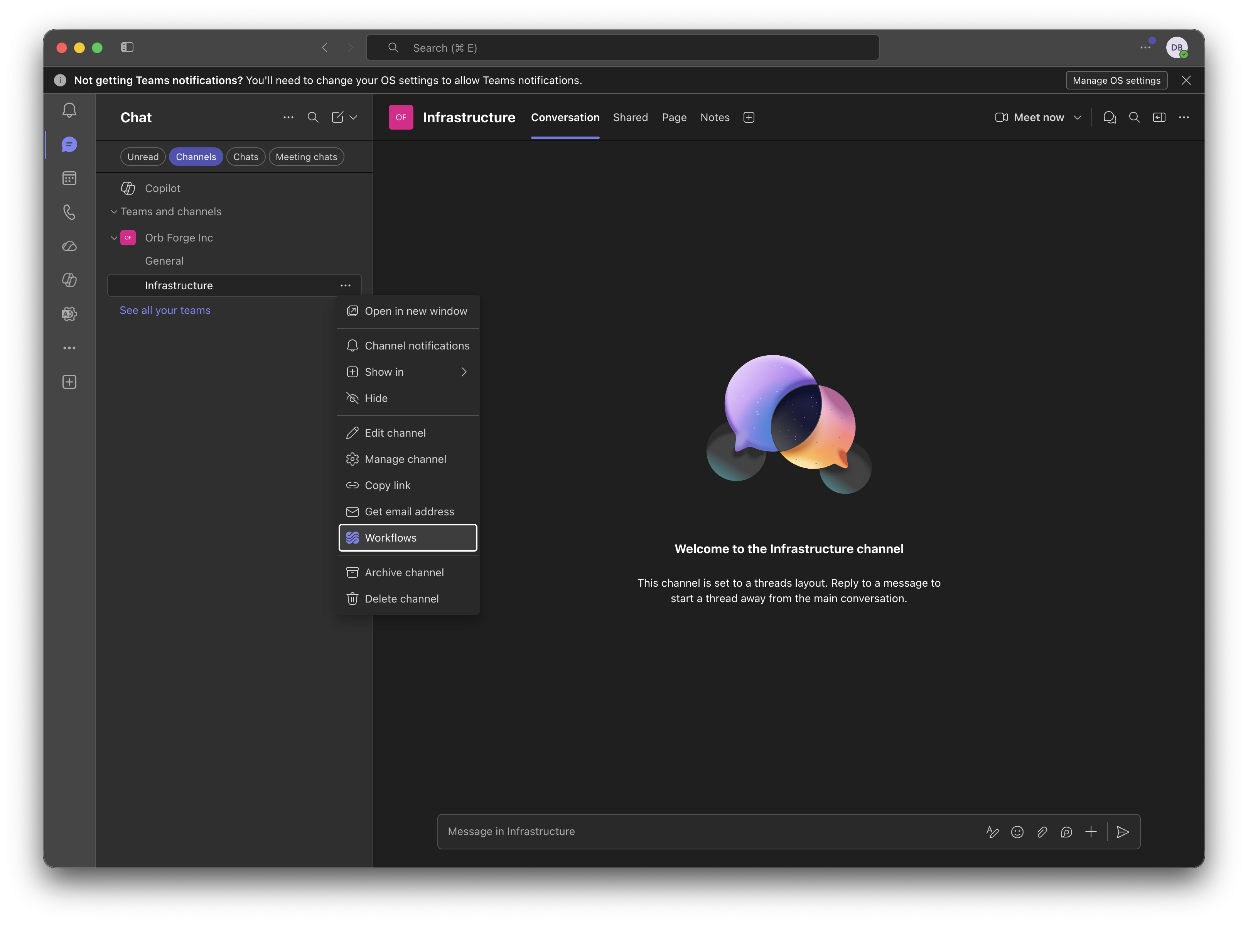
Task: Open the loop components icon in compose box
Action: coord(1067,832)
